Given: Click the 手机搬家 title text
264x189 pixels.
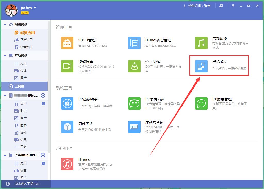Looking at the screenshot, I should click(220, 62).
